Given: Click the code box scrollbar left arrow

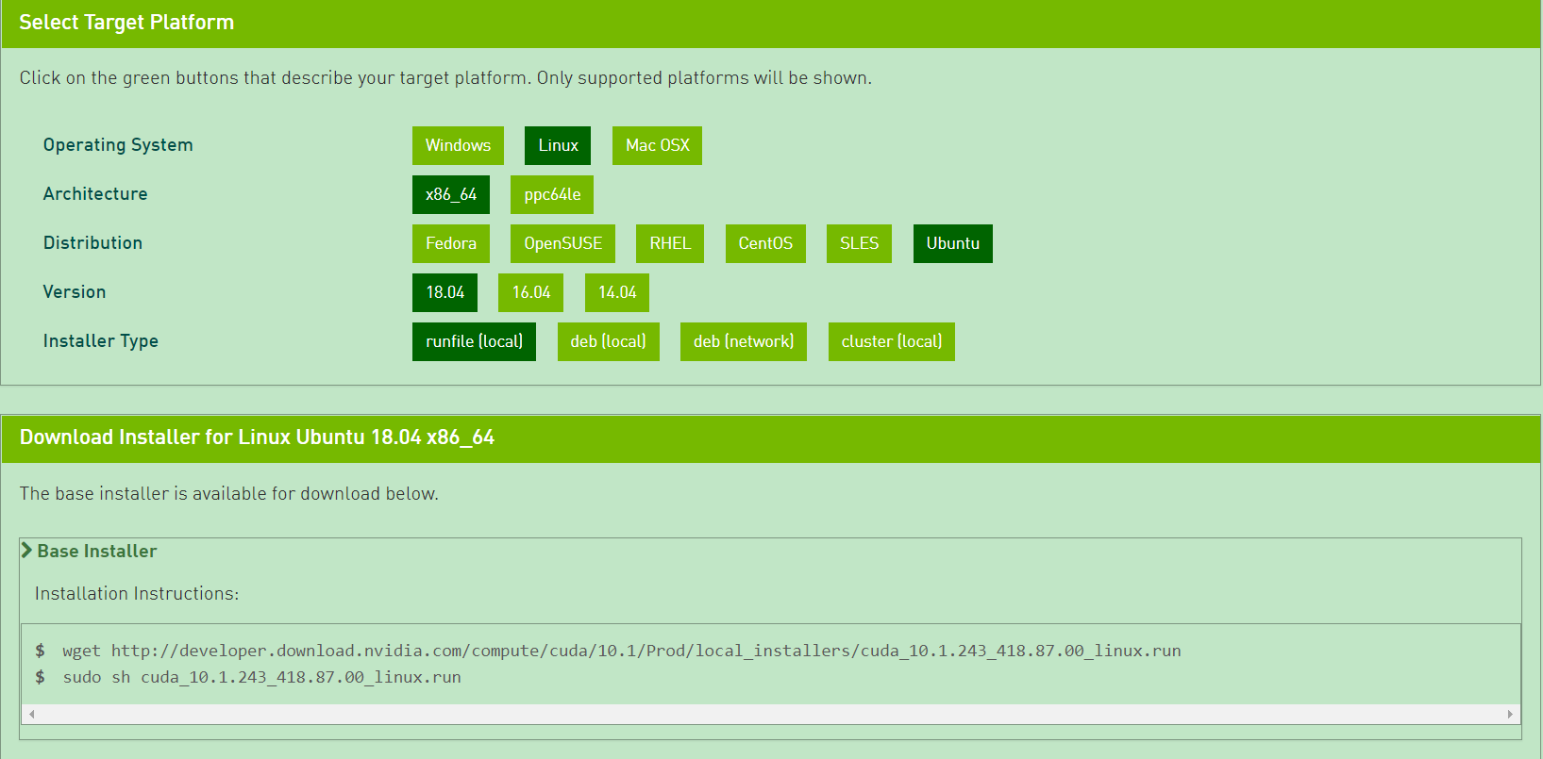Looking at the screenshot, I should pyautogui.click(x=32, y=714).
